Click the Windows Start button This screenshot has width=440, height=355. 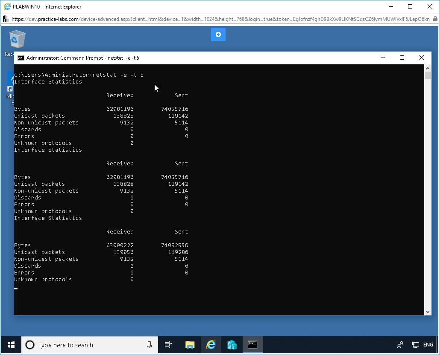[x=11, y=345]
